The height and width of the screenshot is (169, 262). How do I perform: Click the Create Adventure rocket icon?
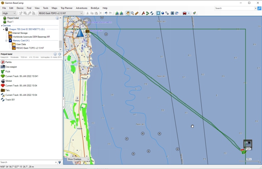pyautogui.click(x=194, y=13)
